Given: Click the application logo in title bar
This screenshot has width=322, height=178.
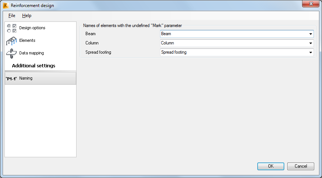Looking at the screenshot, I should [x=6, y=5].
